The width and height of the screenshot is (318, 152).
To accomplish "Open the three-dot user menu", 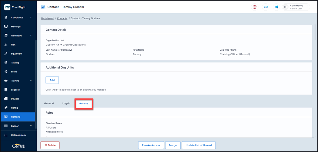I will point(307,7).
